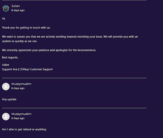Select Muskymuslim's name on the refund comment
Screen dimensions: 163x138
[21, 114]
